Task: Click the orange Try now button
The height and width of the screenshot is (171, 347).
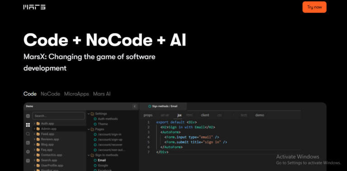Action: pos(314,7)
